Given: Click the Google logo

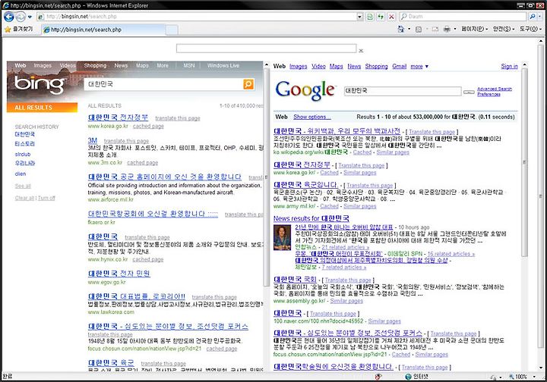Looking at the screenshot, I should tap(305, 90).
